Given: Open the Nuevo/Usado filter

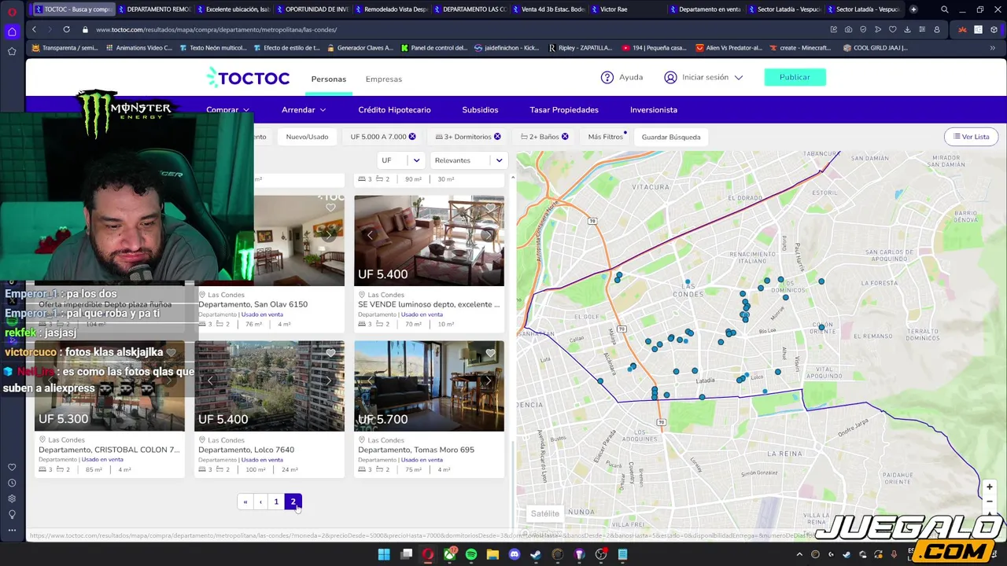Looking at the screenshot, I should pyautogui.click(x=307, y=137).
